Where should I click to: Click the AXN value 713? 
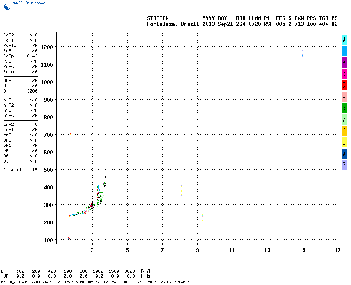[299, 24]
